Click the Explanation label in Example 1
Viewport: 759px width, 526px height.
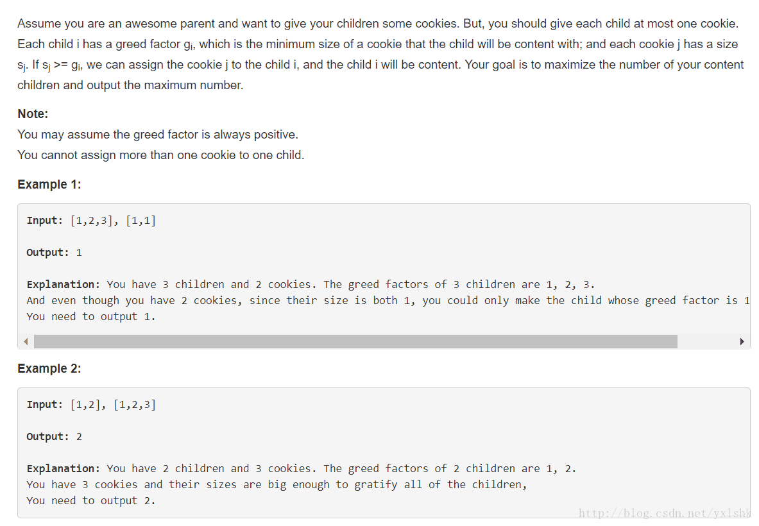(64, 285)
